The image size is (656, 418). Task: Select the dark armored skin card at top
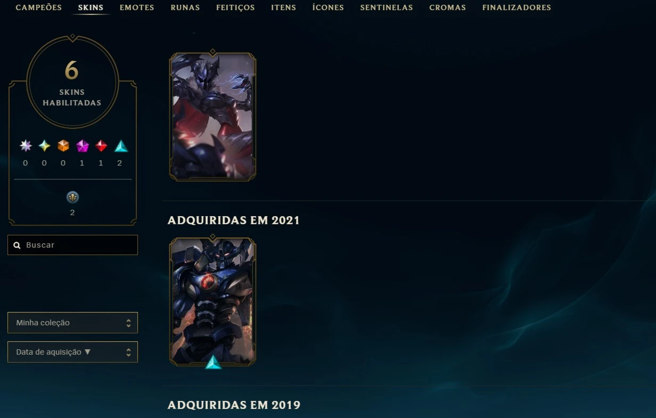[x=212, y=116]
